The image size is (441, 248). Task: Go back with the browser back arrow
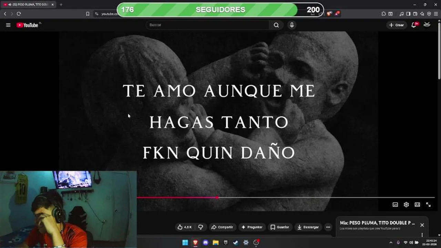5,14
